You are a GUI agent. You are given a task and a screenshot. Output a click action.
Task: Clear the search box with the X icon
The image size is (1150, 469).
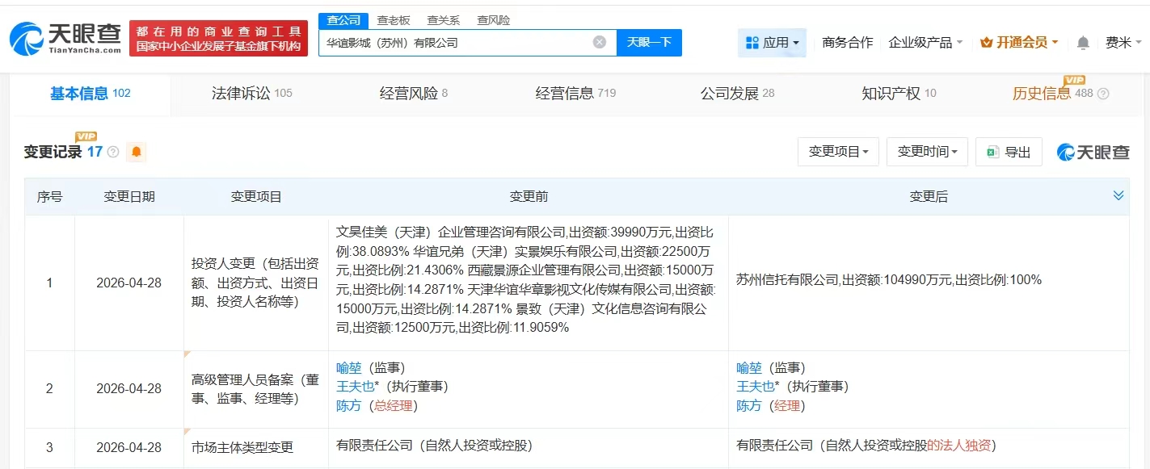[x=600, y=42]
